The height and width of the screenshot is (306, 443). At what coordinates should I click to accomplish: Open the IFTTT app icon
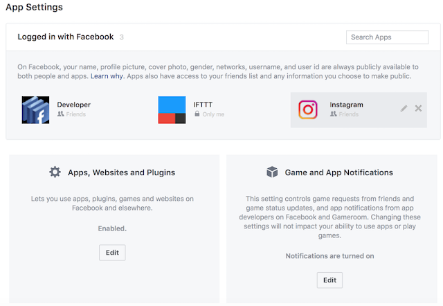click(x=172, y=110)
